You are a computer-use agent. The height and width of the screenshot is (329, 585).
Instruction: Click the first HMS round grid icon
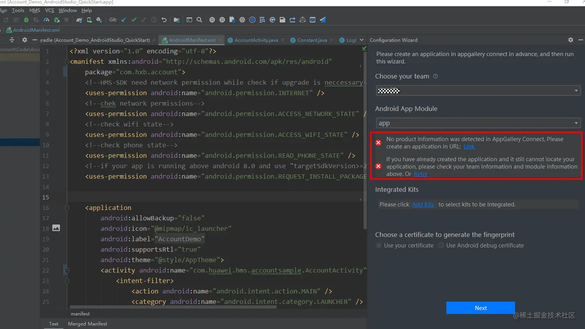[x=212, y=20]
